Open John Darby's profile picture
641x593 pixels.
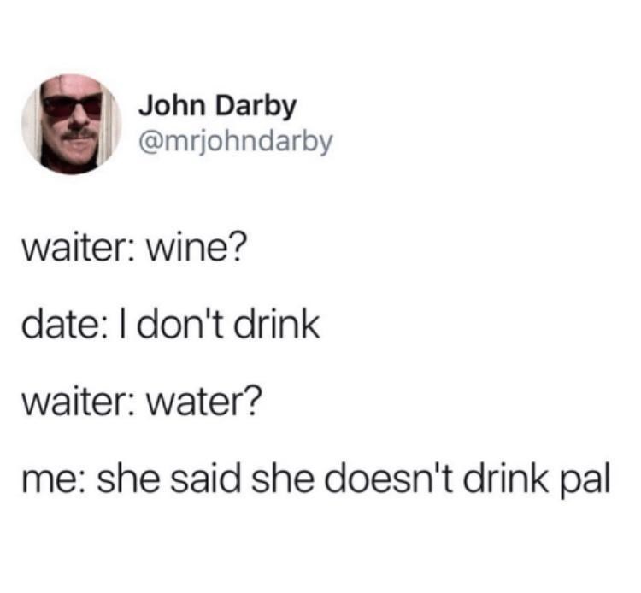[72, 124]
